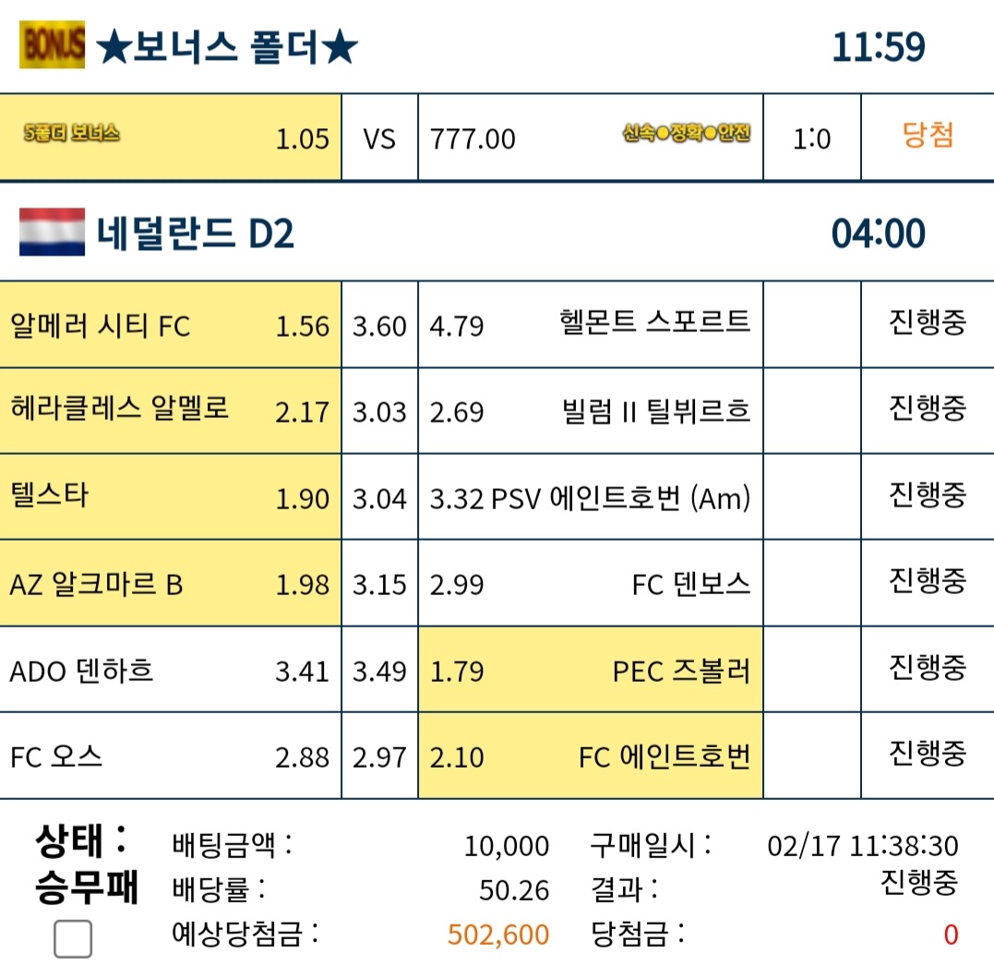
Task: Tick the checkbox under 승무패
Action: tap(73, 938)
